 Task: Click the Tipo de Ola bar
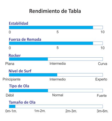56,90
